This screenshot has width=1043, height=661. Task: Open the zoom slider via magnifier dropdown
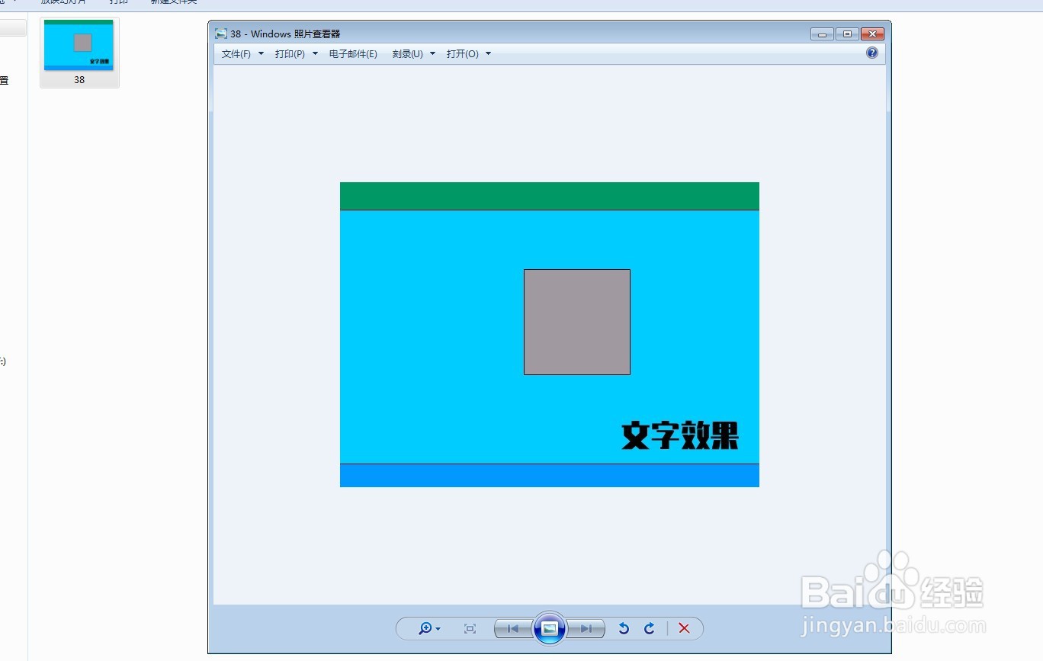pos(438,628)
